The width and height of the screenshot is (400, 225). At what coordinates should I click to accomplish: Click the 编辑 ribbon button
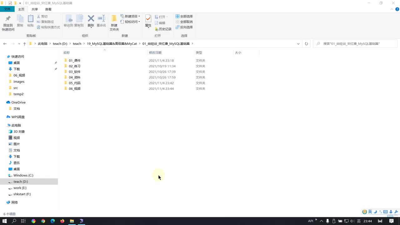(x=160, y=23)
